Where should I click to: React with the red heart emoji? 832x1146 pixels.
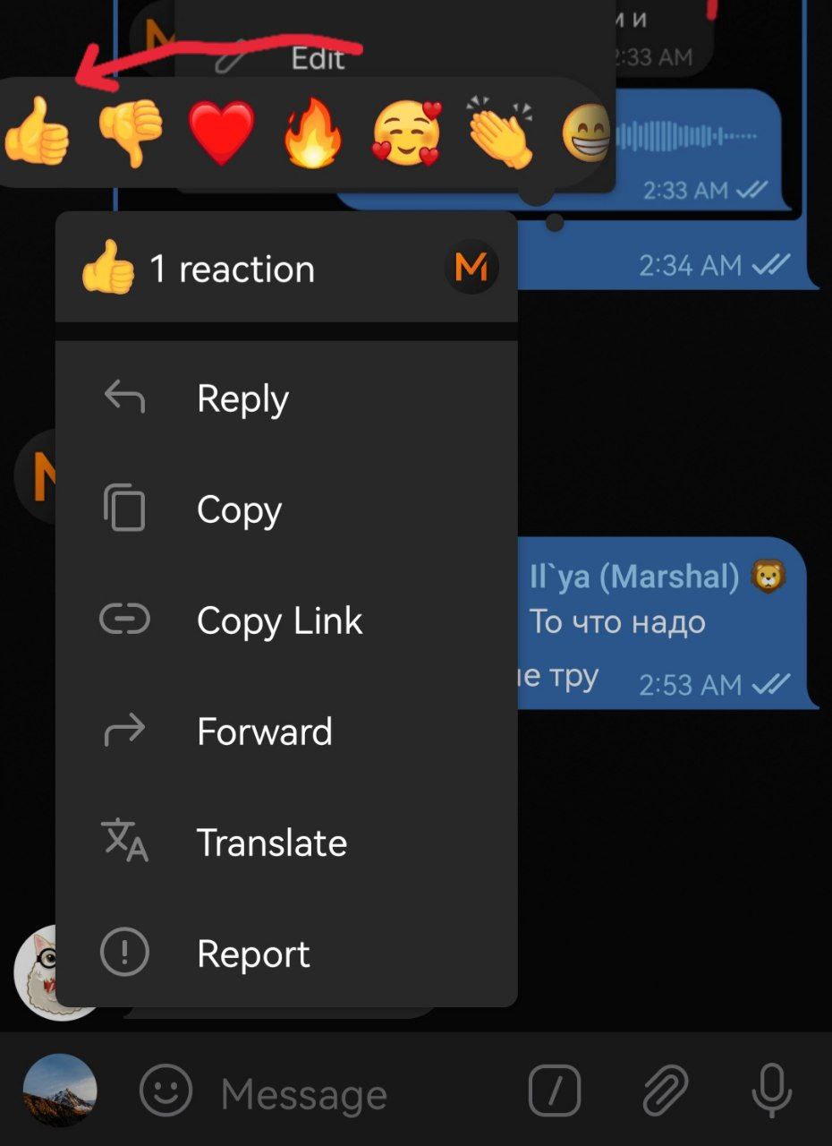(222, 133)
